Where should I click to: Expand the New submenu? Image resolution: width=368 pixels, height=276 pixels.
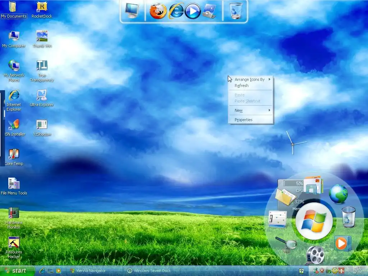point(250,110)
